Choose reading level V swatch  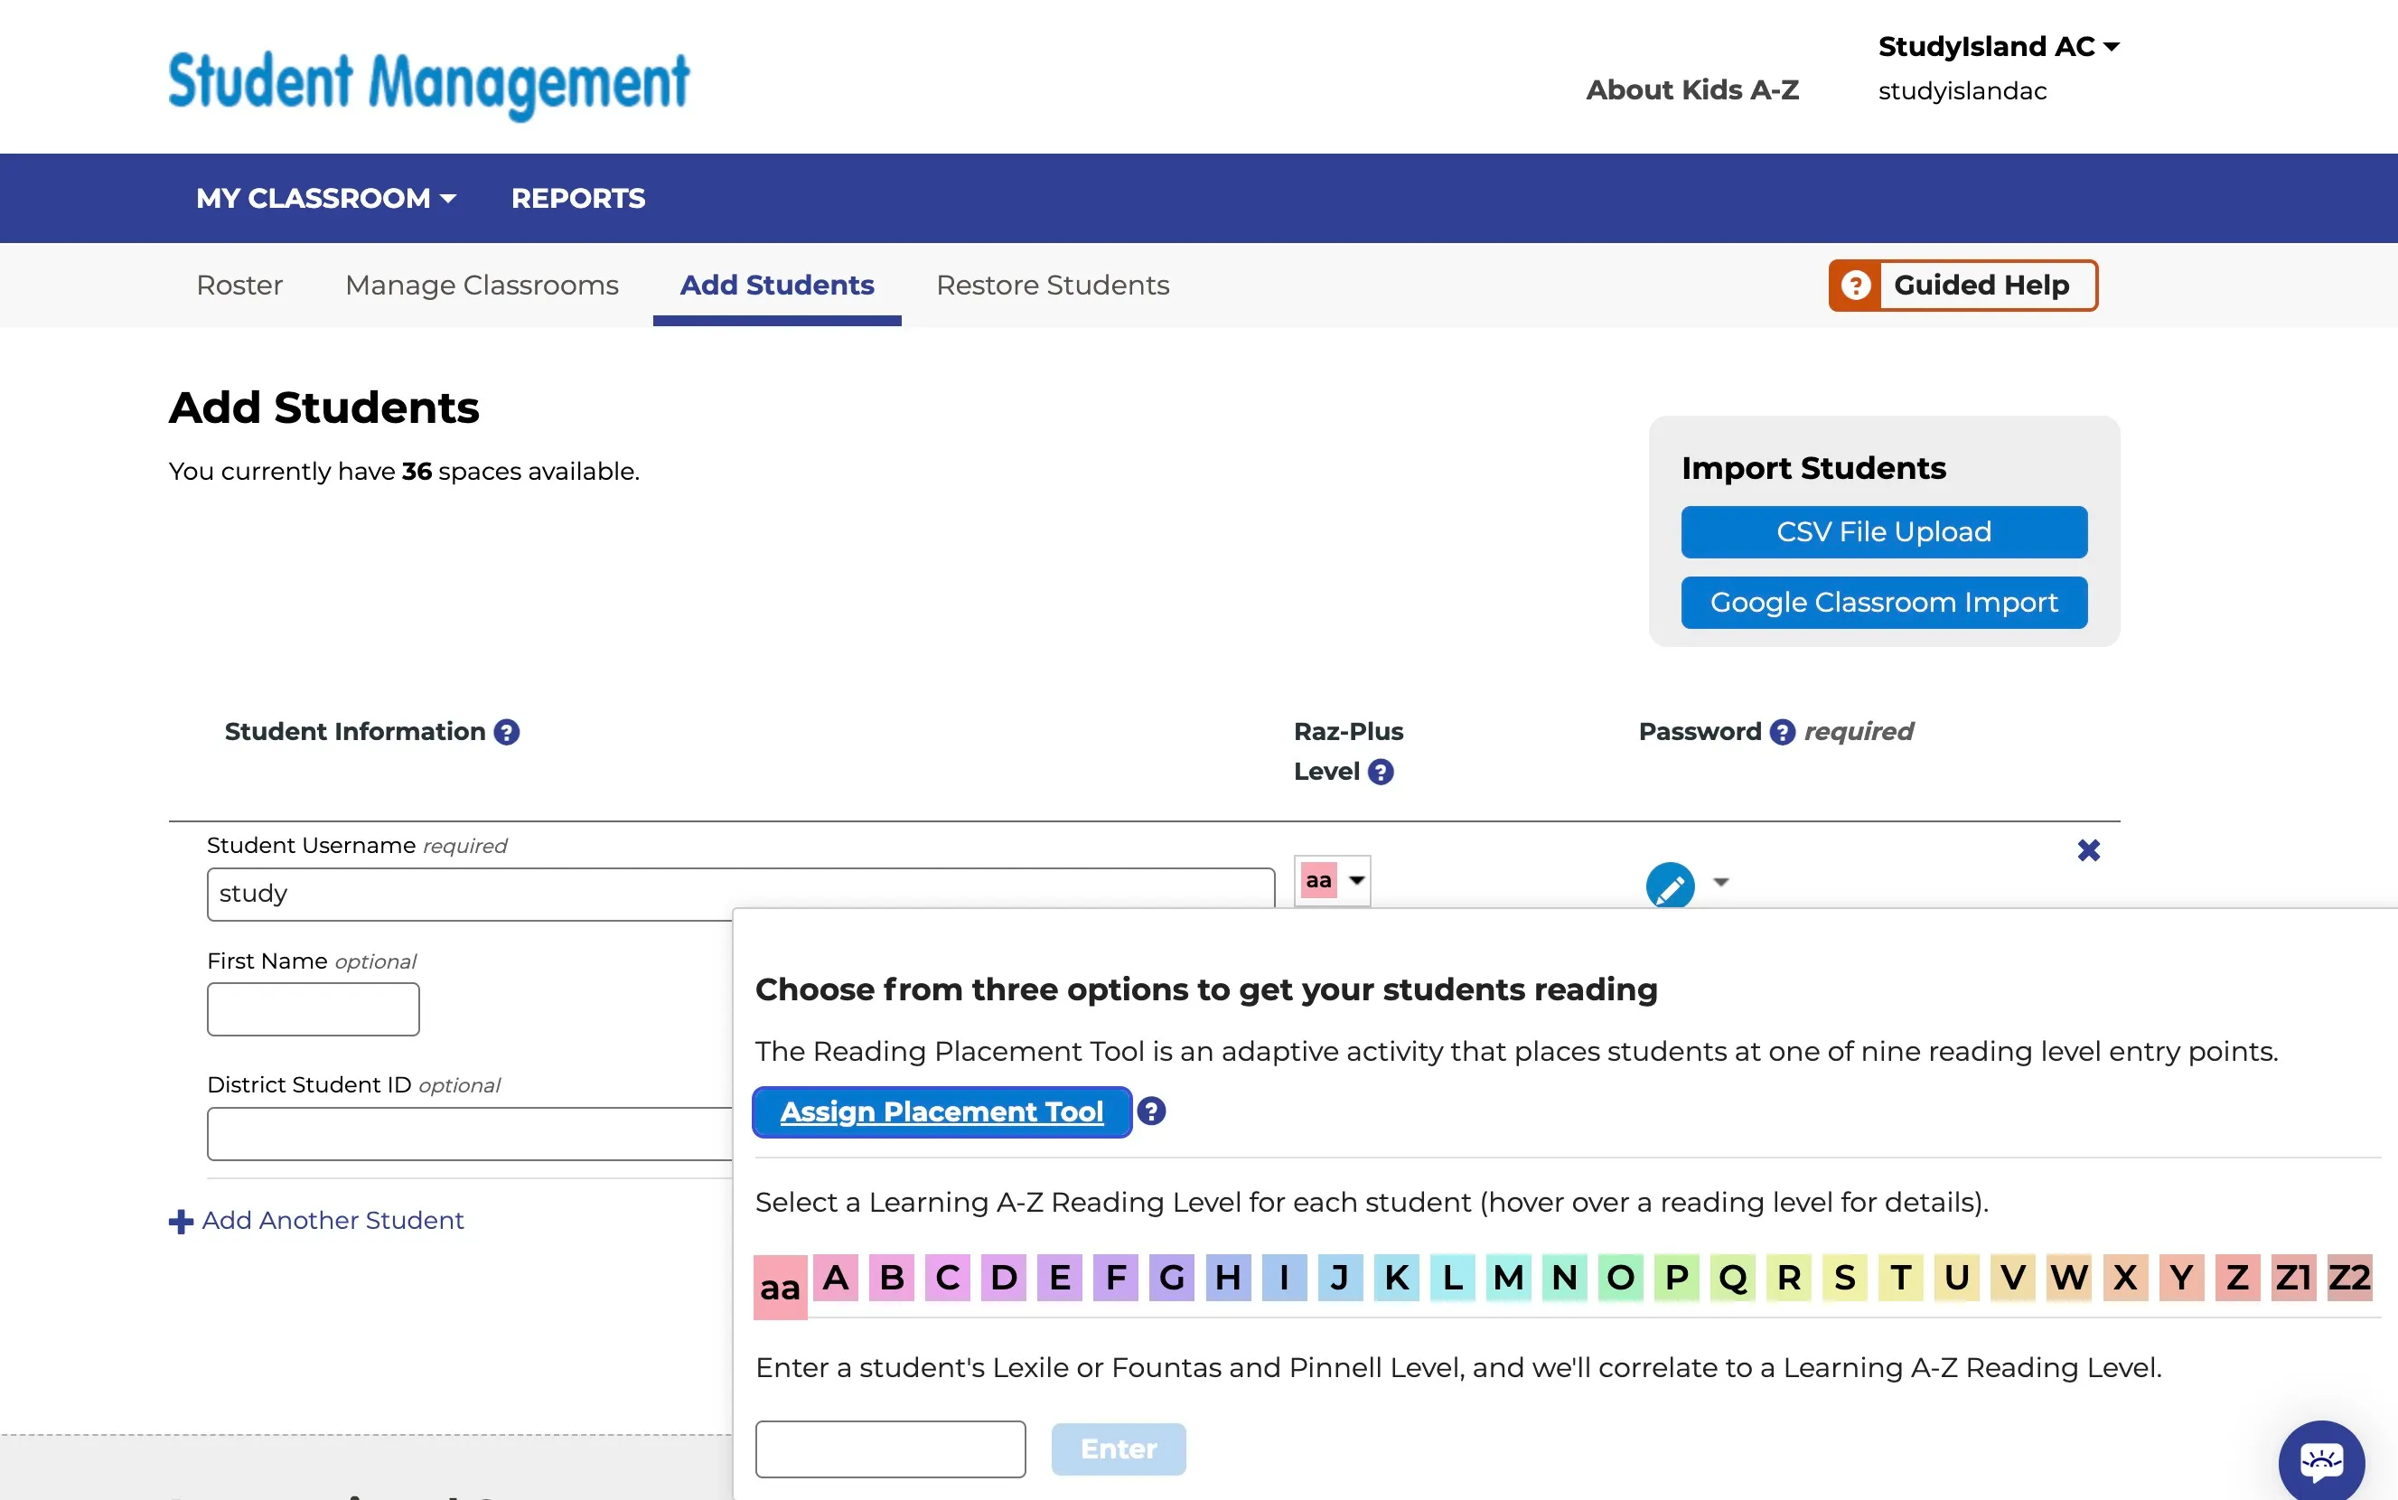pyautogui.click(x=2013, y=1277)
